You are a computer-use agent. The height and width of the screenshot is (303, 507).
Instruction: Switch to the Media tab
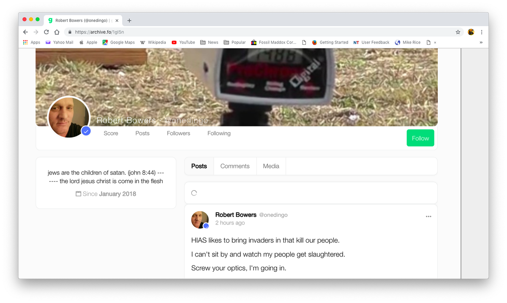(271, 166)
